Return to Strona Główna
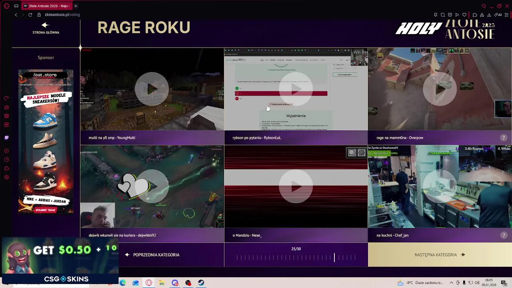Image resolution: width=512 pixels, height=288 pixels. click(46, 28)
